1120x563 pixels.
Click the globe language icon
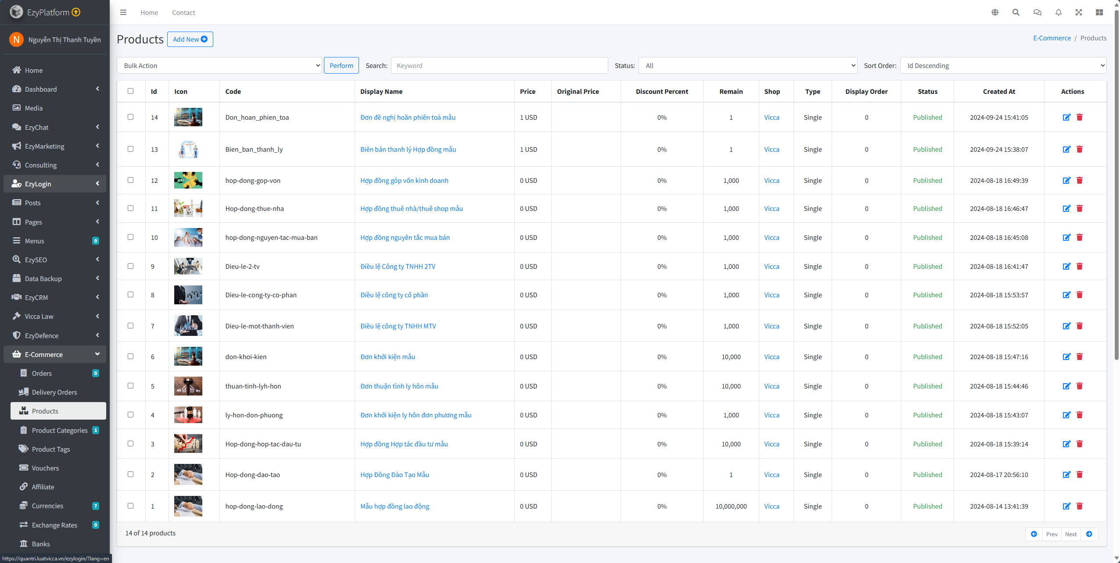pos(995,12)
